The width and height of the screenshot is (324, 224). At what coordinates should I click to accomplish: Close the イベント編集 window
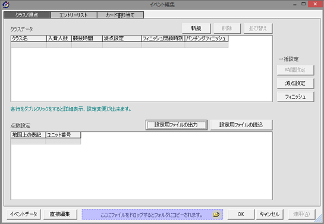pyautogui.click(x=315, y=4)
